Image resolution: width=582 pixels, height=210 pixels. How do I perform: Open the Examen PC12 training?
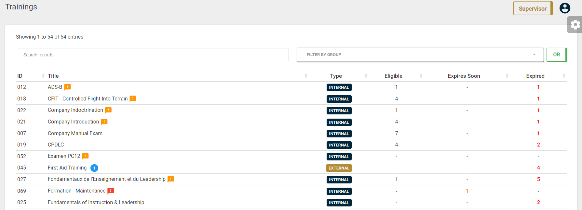(64, 156)
